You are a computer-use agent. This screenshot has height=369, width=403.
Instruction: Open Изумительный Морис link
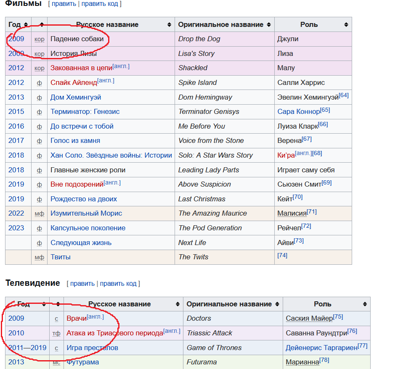86,213
